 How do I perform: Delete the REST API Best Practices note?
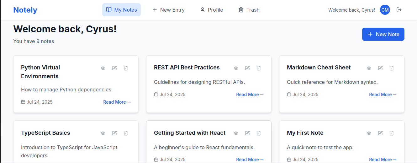(259, 68)
